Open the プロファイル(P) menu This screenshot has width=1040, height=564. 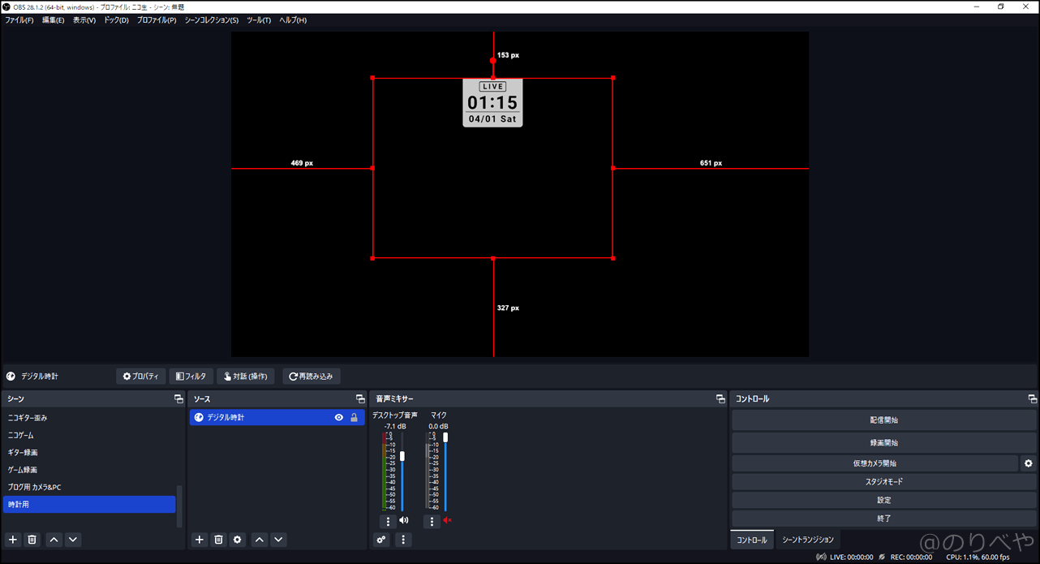156,20
